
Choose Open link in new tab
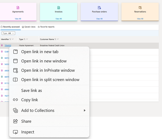[49, 52]
